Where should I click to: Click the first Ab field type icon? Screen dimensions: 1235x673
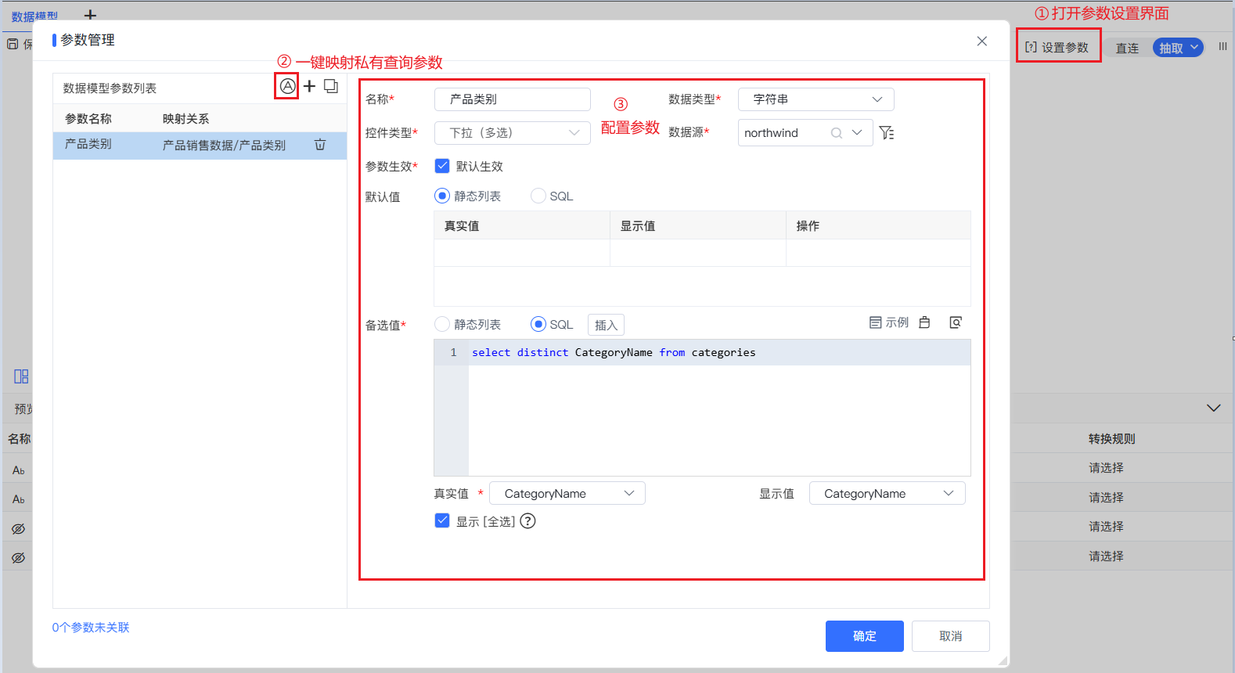[x=19, y=470]
